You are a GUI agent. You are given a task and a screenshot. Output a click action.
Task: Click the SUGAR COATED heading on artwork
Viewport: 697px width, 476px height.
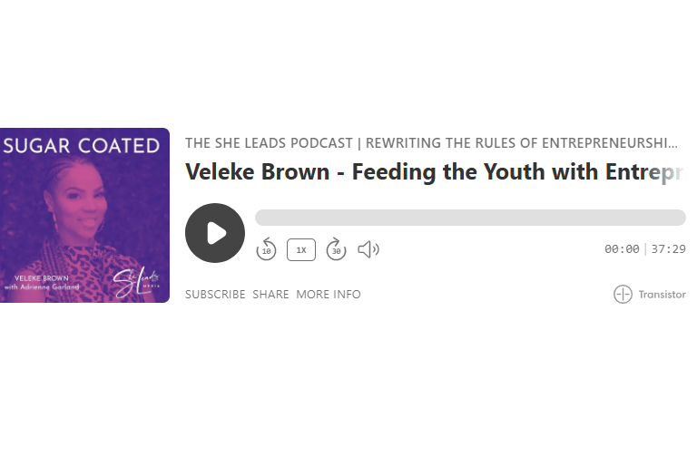coord(82,146)
